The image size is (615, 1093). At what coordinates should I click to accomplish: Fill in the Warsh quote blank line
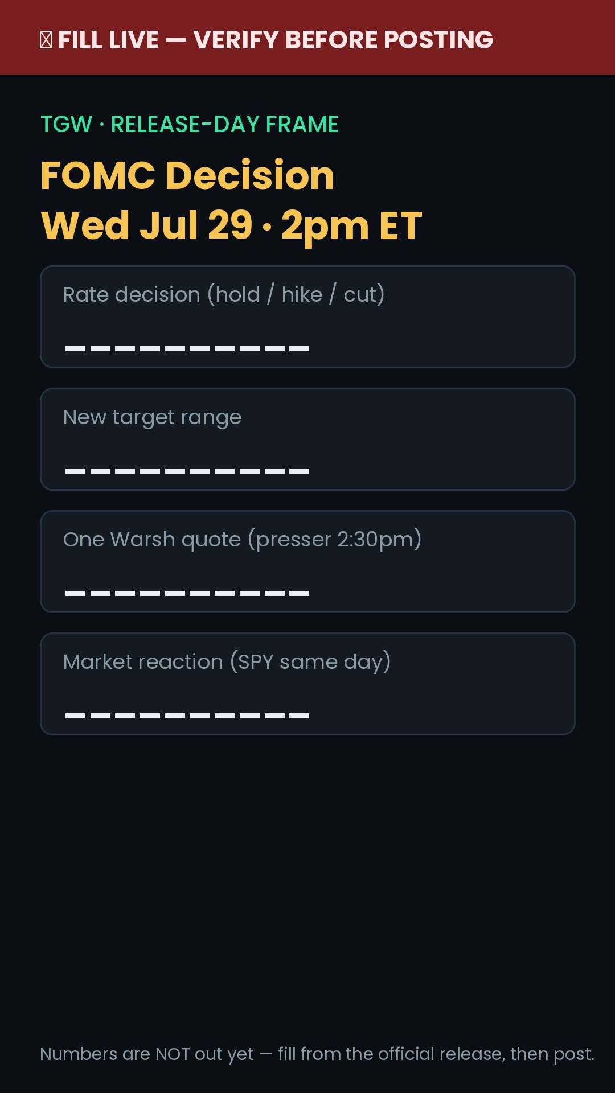point(187,593)
